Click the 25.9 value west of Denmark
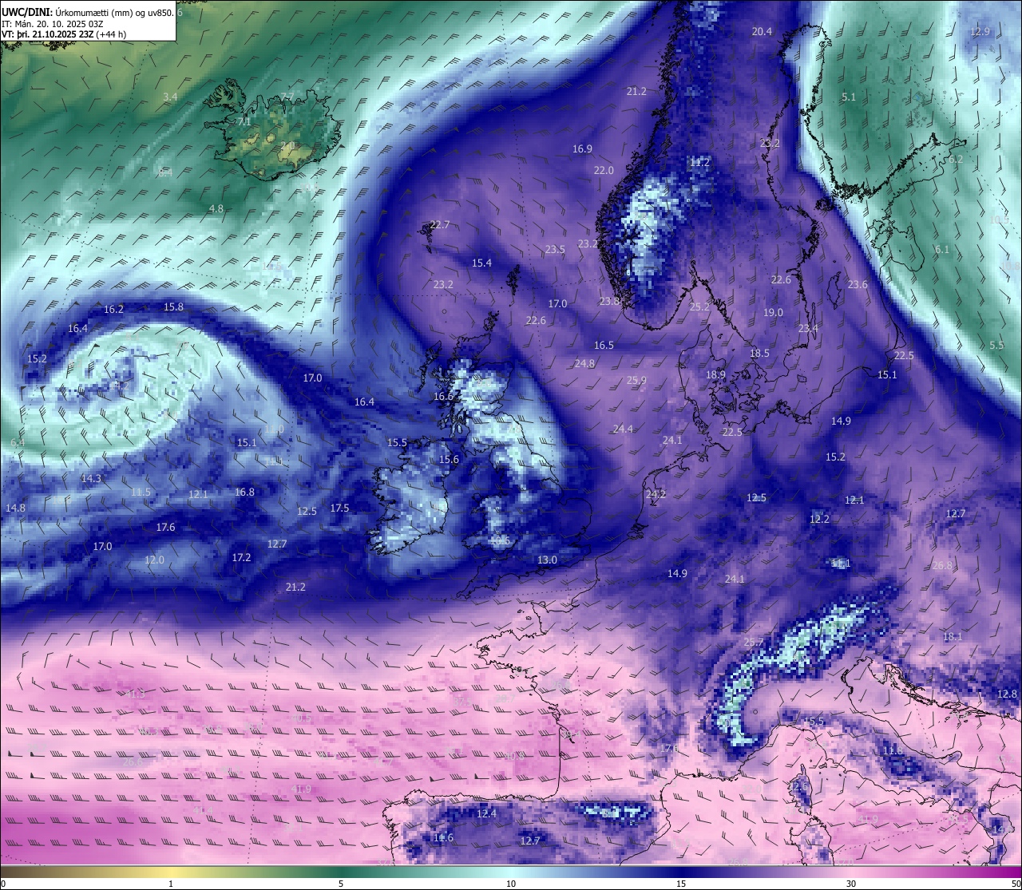1022x890 pixels. coord(636,380)
